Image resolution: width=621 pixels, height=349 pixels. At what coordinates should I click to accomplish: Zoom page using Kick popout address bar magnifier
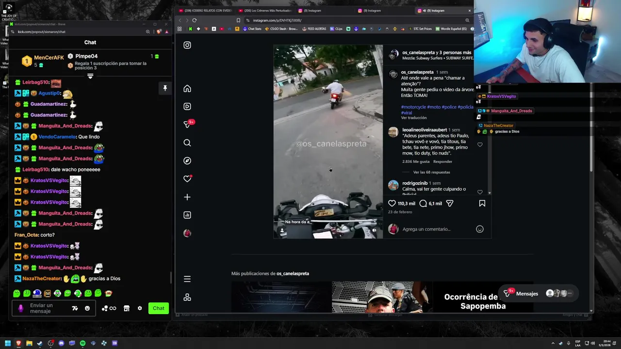148,32
